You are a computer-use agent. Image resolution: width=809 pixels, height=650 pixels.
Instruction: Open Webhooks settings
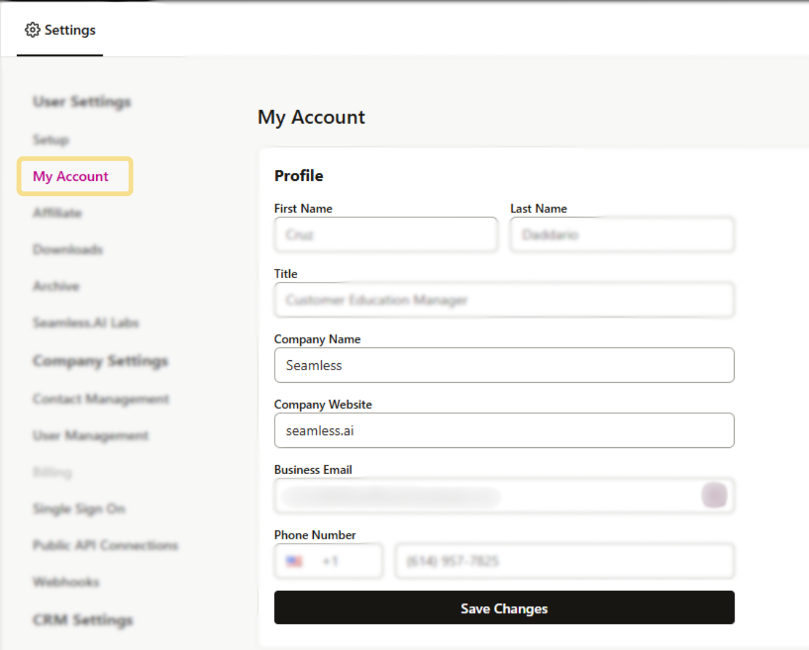tap(66, 582)
